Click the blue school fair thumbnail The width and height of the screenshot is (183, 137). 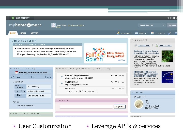click(x=167, y=77)
